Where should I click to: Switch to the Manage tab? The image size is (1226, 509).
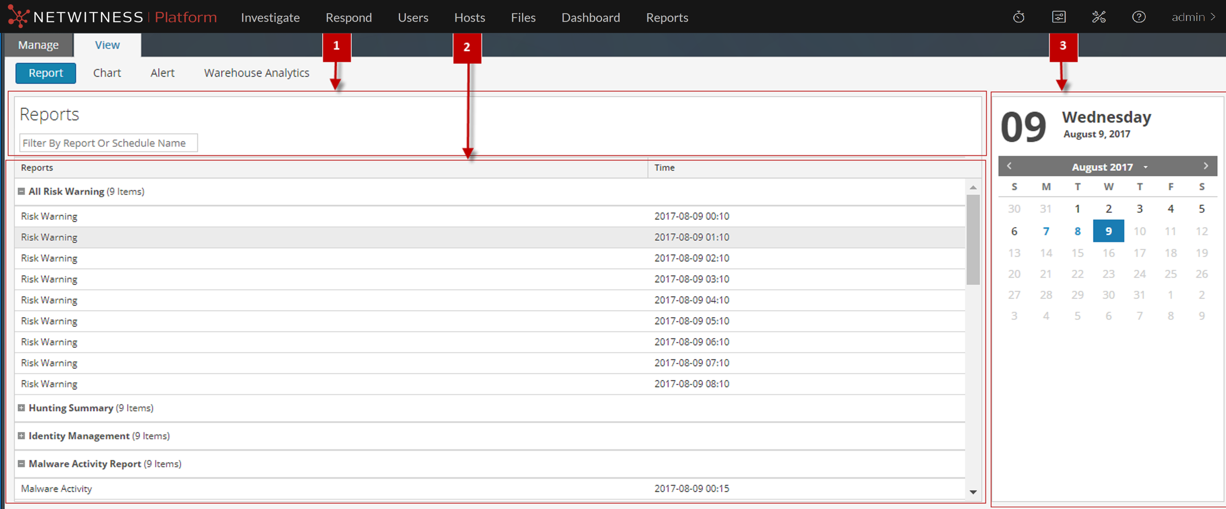(38, 45)
